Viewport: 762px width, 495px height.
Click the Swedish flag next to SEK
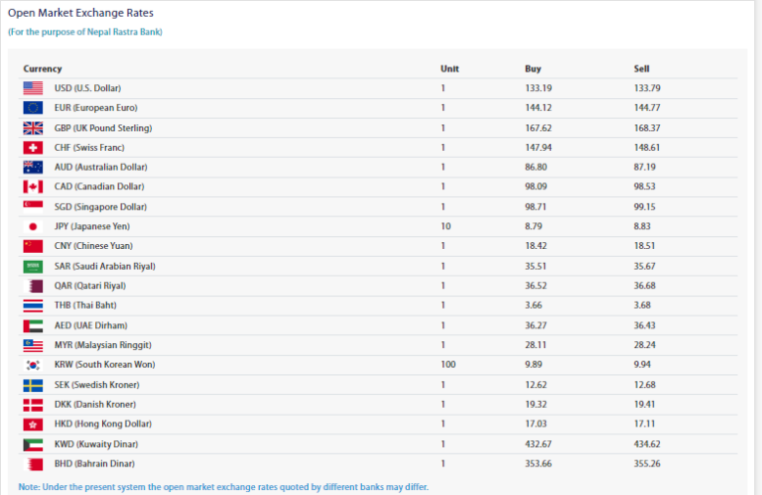click(33, 385)
